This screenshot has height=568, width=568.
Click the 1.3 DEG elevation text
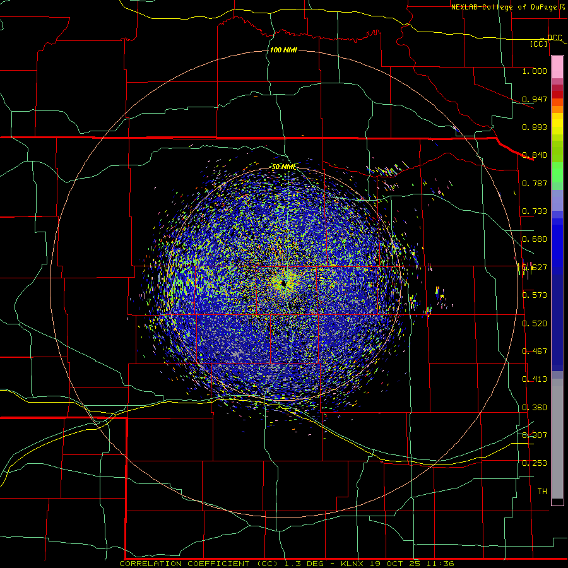pos(305,564)
